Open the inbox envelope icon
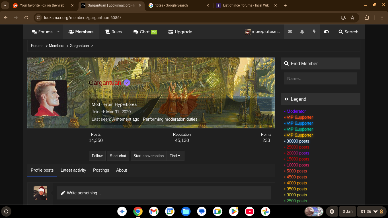The height and width of the screenshot is (218, 388). [290, 32]
